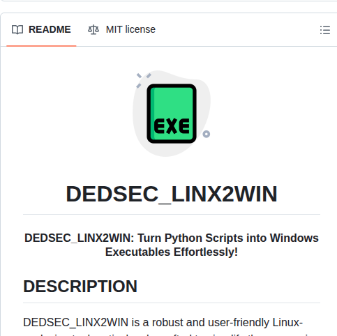Click the text 'Executables Effortlessly!'
This screenshot has width=337, height=336.
(172, 252)
